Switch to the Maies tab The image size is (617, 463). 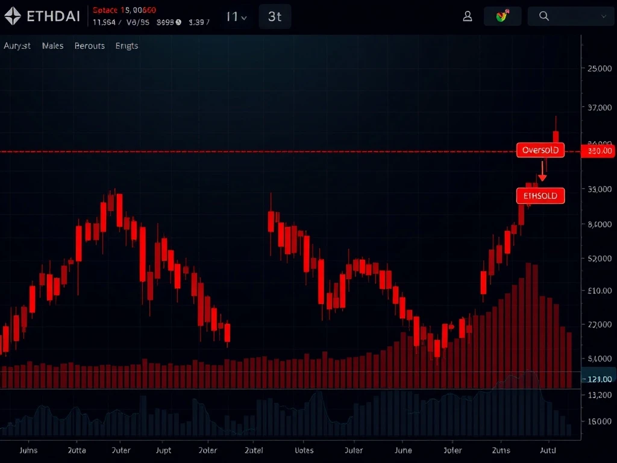[53, 46]
